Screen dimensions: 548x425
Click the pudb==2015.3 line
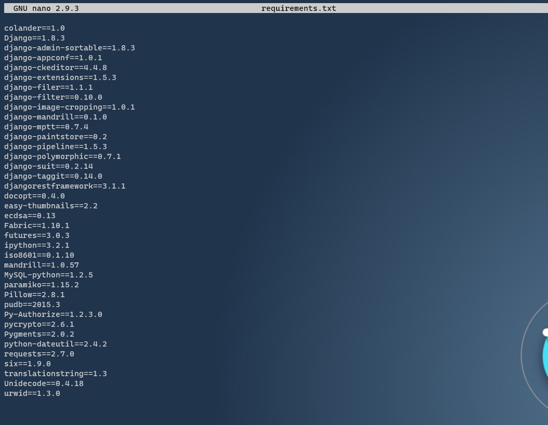tap(32, 304)
